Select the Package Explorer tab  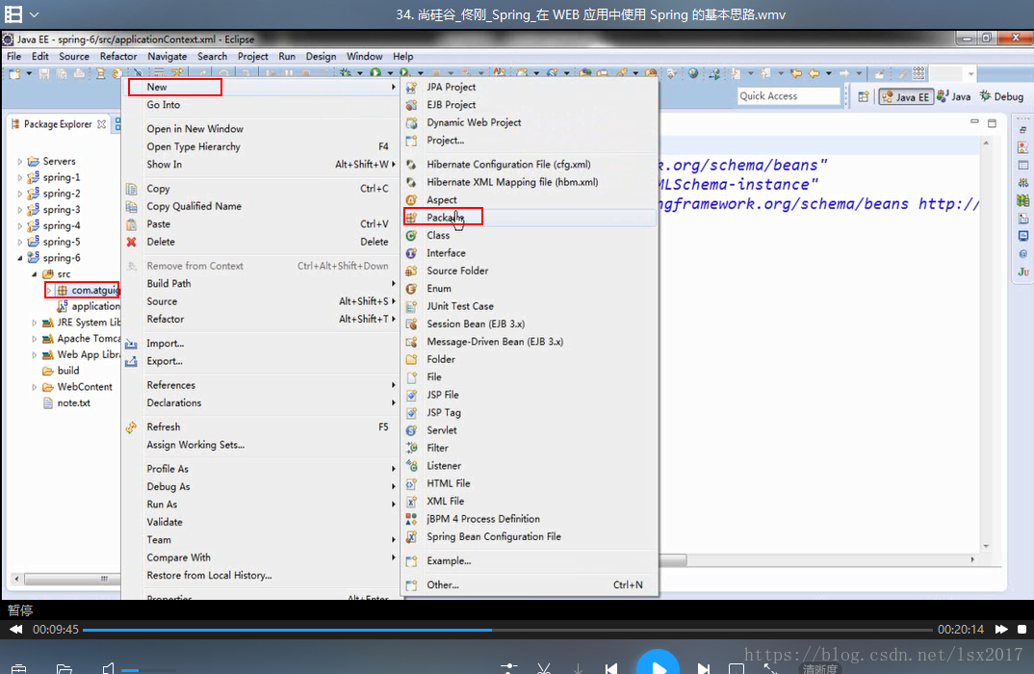click(x=58, y=124)
